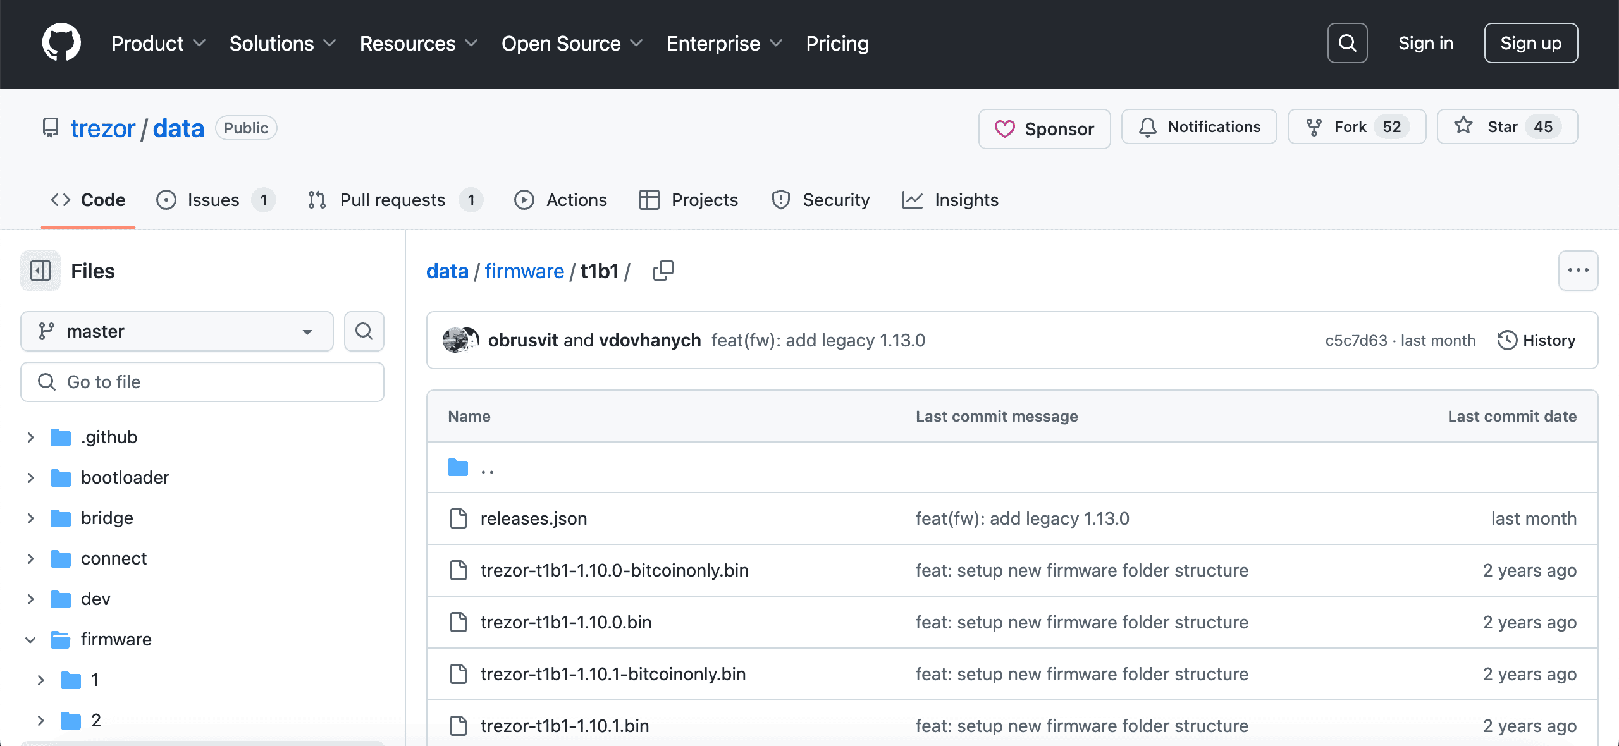Go to the data breadcrumb link
The height and width of the screenshot is (746, 1619).
447,271
